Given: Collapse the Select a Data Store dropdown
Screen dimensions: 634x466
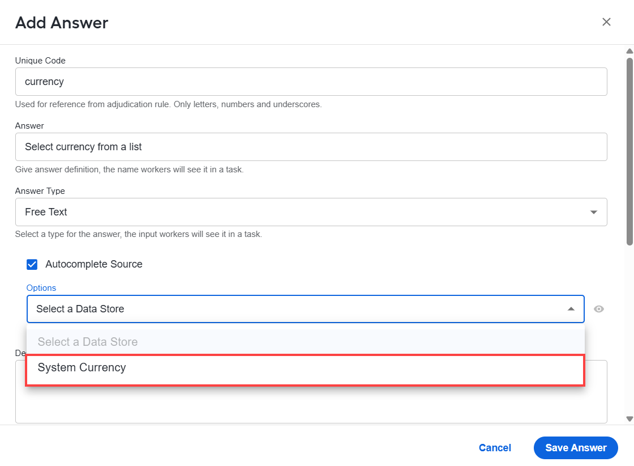Looking at the screenshot, I should coord(305,309).
